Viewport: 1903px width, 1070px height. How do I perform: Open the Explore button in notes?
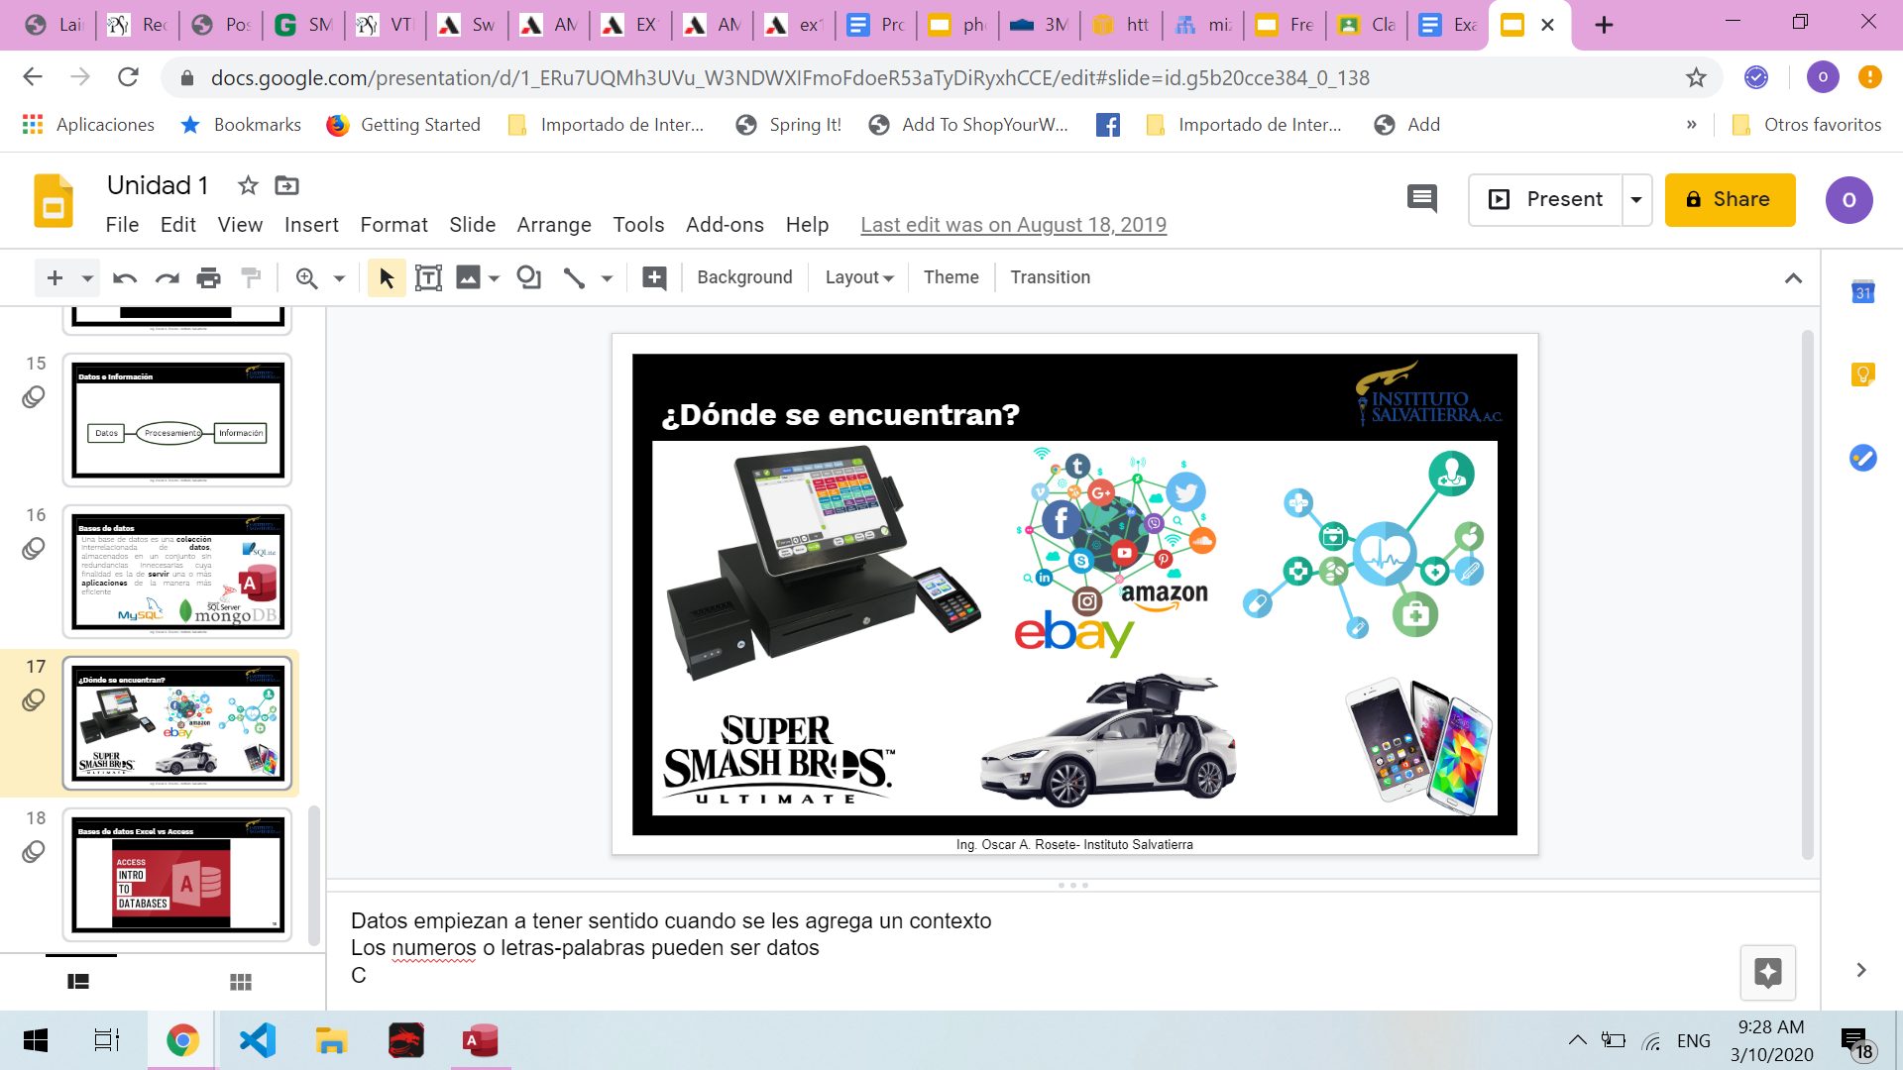[1767, 972]
